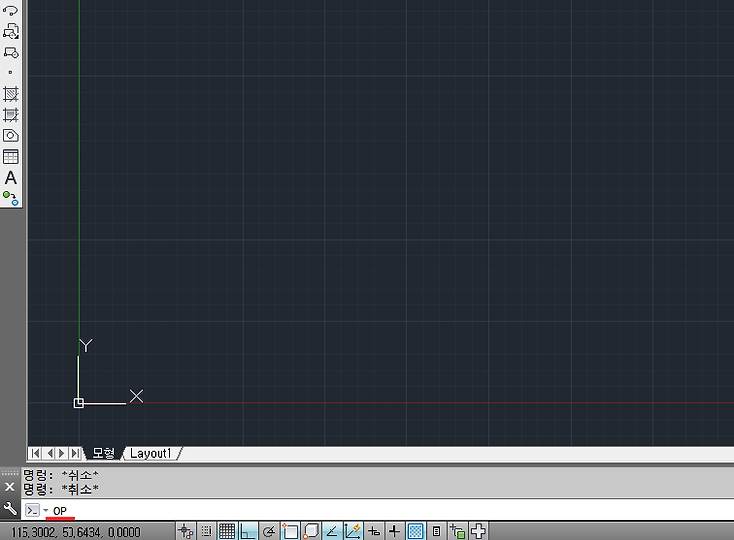Select the Gradient fill tool
734x540 pixels.
(x=11, y=114)
